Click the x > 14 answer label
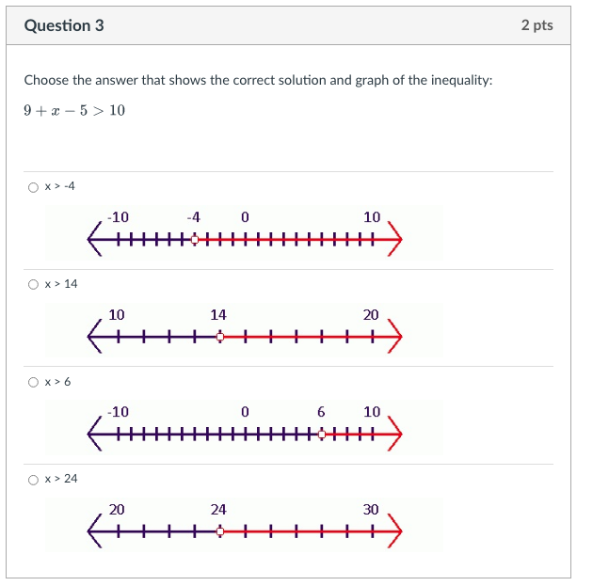Image resolution: width=609 pixels, height=586 pixels. 61,284
